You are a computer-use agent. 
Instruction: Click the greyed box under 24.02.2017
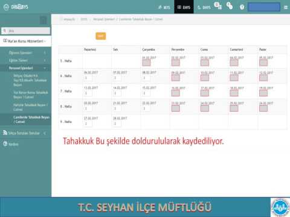click(x=205, y=108)
